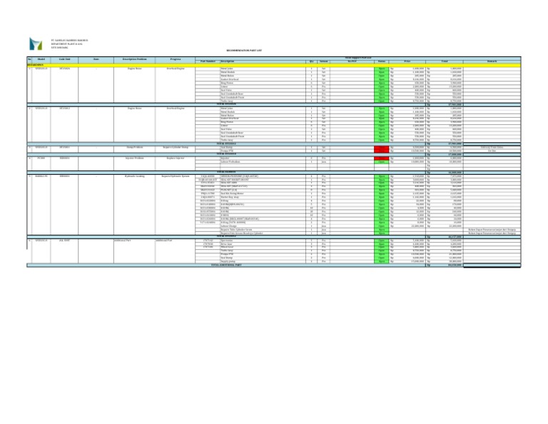Click the Total column header

(x=445, y=61)
